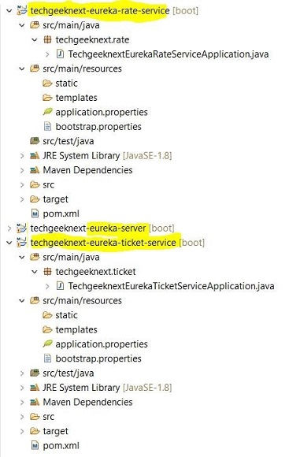Click the techgeeknext.ticket package icon
Screen dimensions: 289x457
47,271
